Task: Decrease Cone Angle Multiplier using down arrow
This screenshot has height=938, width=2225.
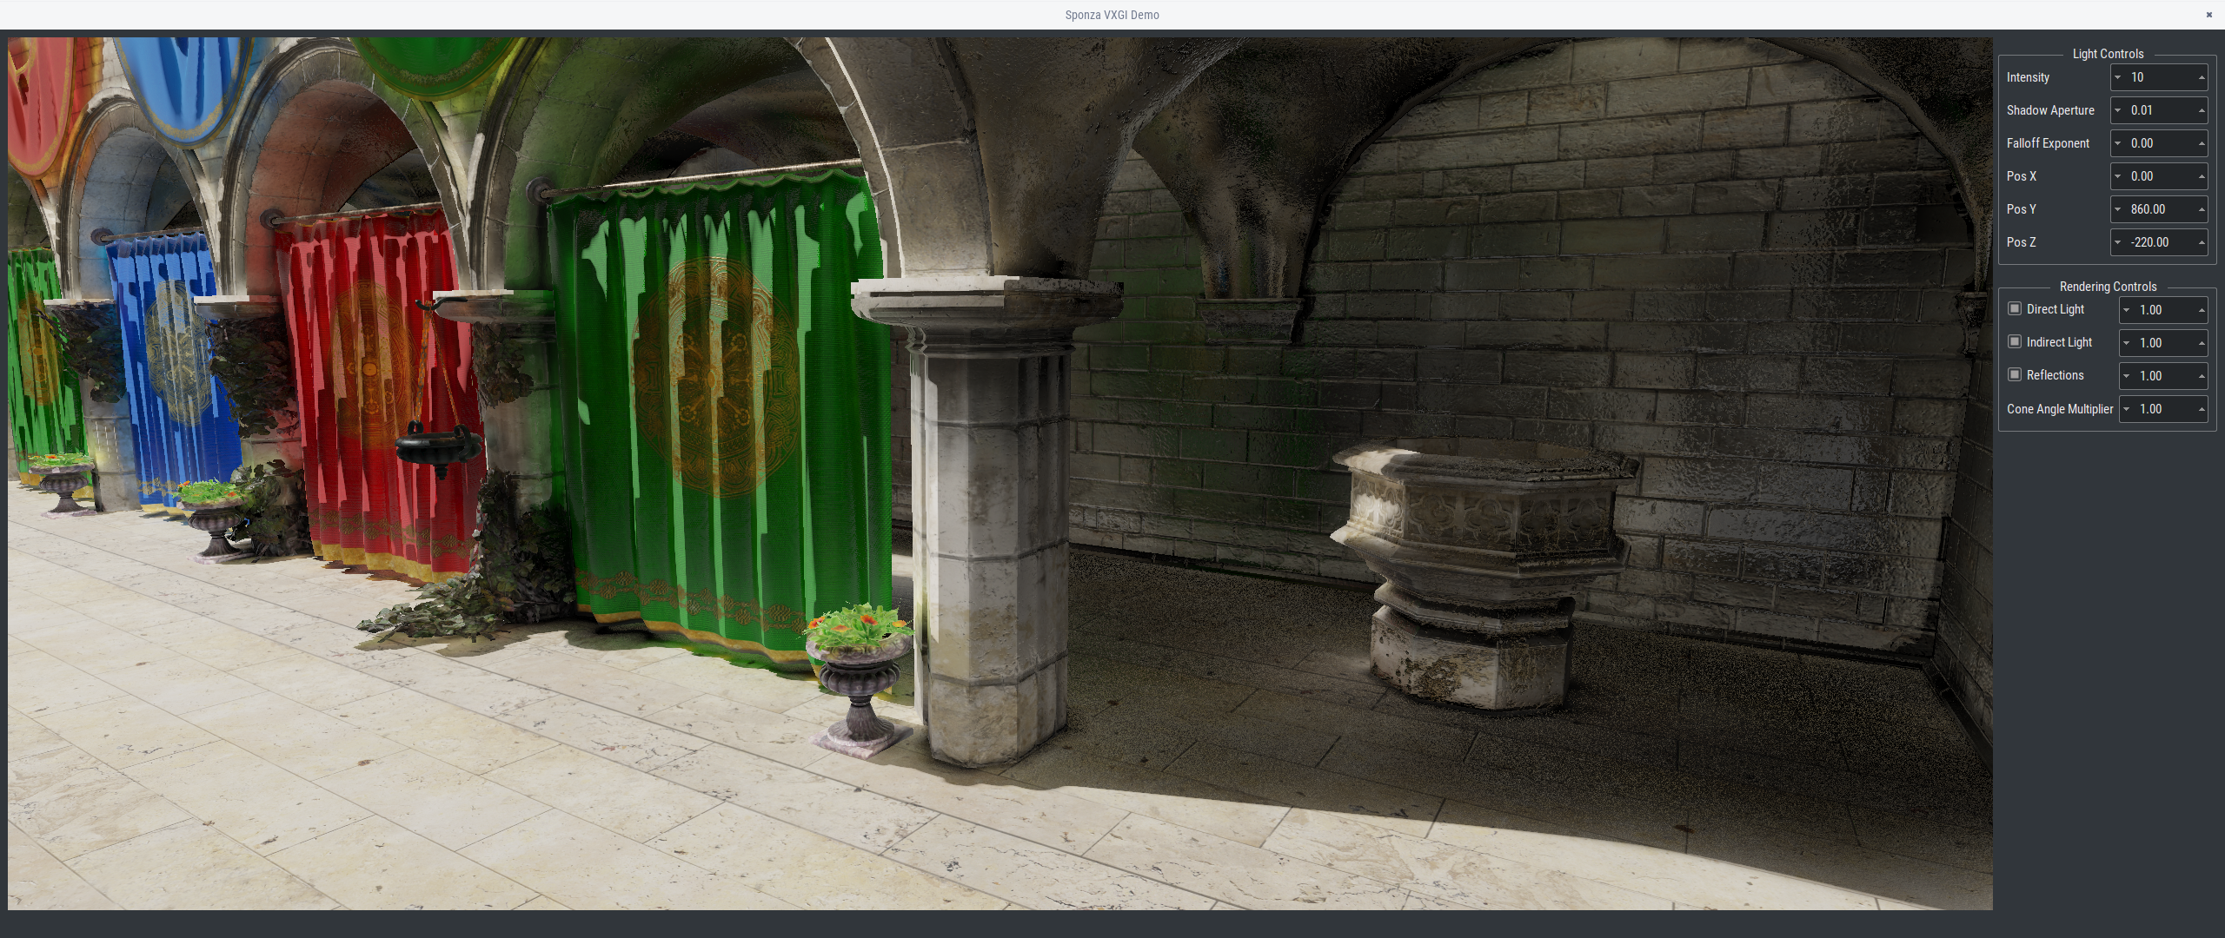Action: (2126, 408)
